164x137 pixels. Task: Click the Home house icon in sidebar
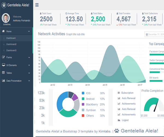[3, 31]
